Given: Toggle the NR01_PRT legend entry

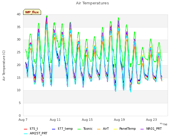Looking at the screenshot, I should coord(151,129).
